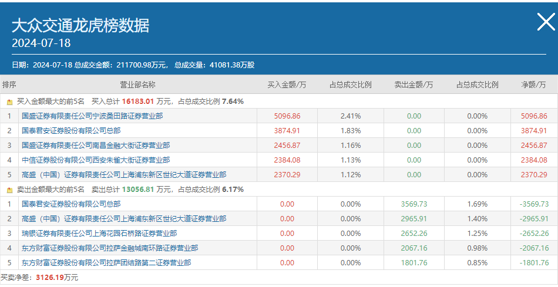Image resolution: width=558 pixels, height=287 pixels.
Task: Select the sell total 13056.81 value
Action: pyautogui.click(x=138, y=190)
